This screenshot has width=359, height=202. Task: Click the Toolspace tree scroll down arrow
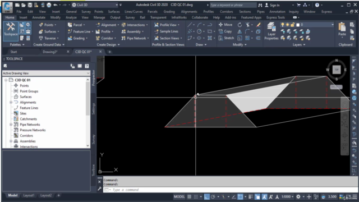click(88, 146)
